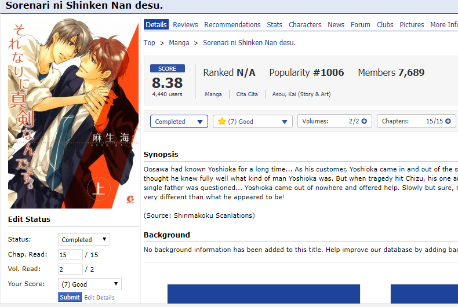Click the Synopsis heading

tap(161, 155)
